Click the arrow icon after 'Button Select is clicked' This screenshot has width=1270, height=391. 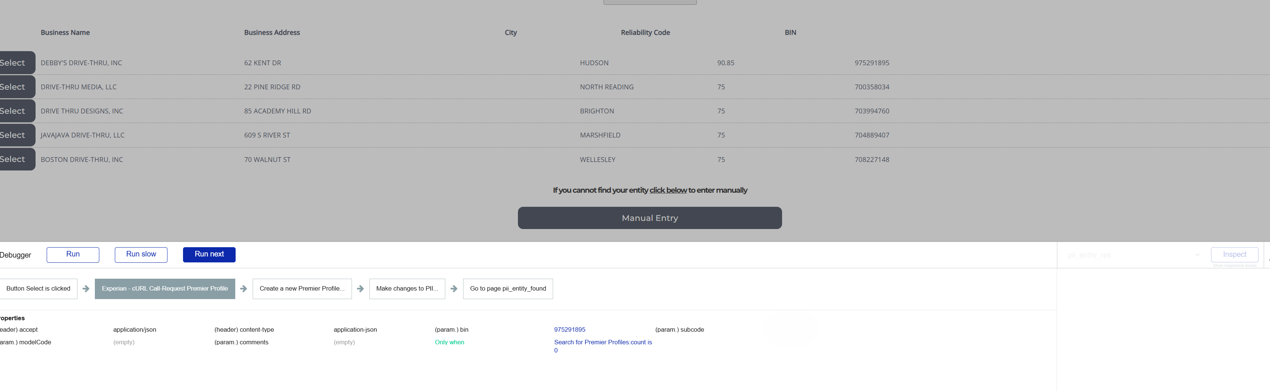pos(86,288)
